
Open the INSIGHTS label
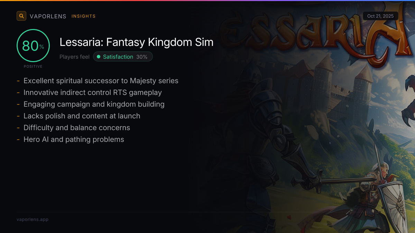[83, 16]
